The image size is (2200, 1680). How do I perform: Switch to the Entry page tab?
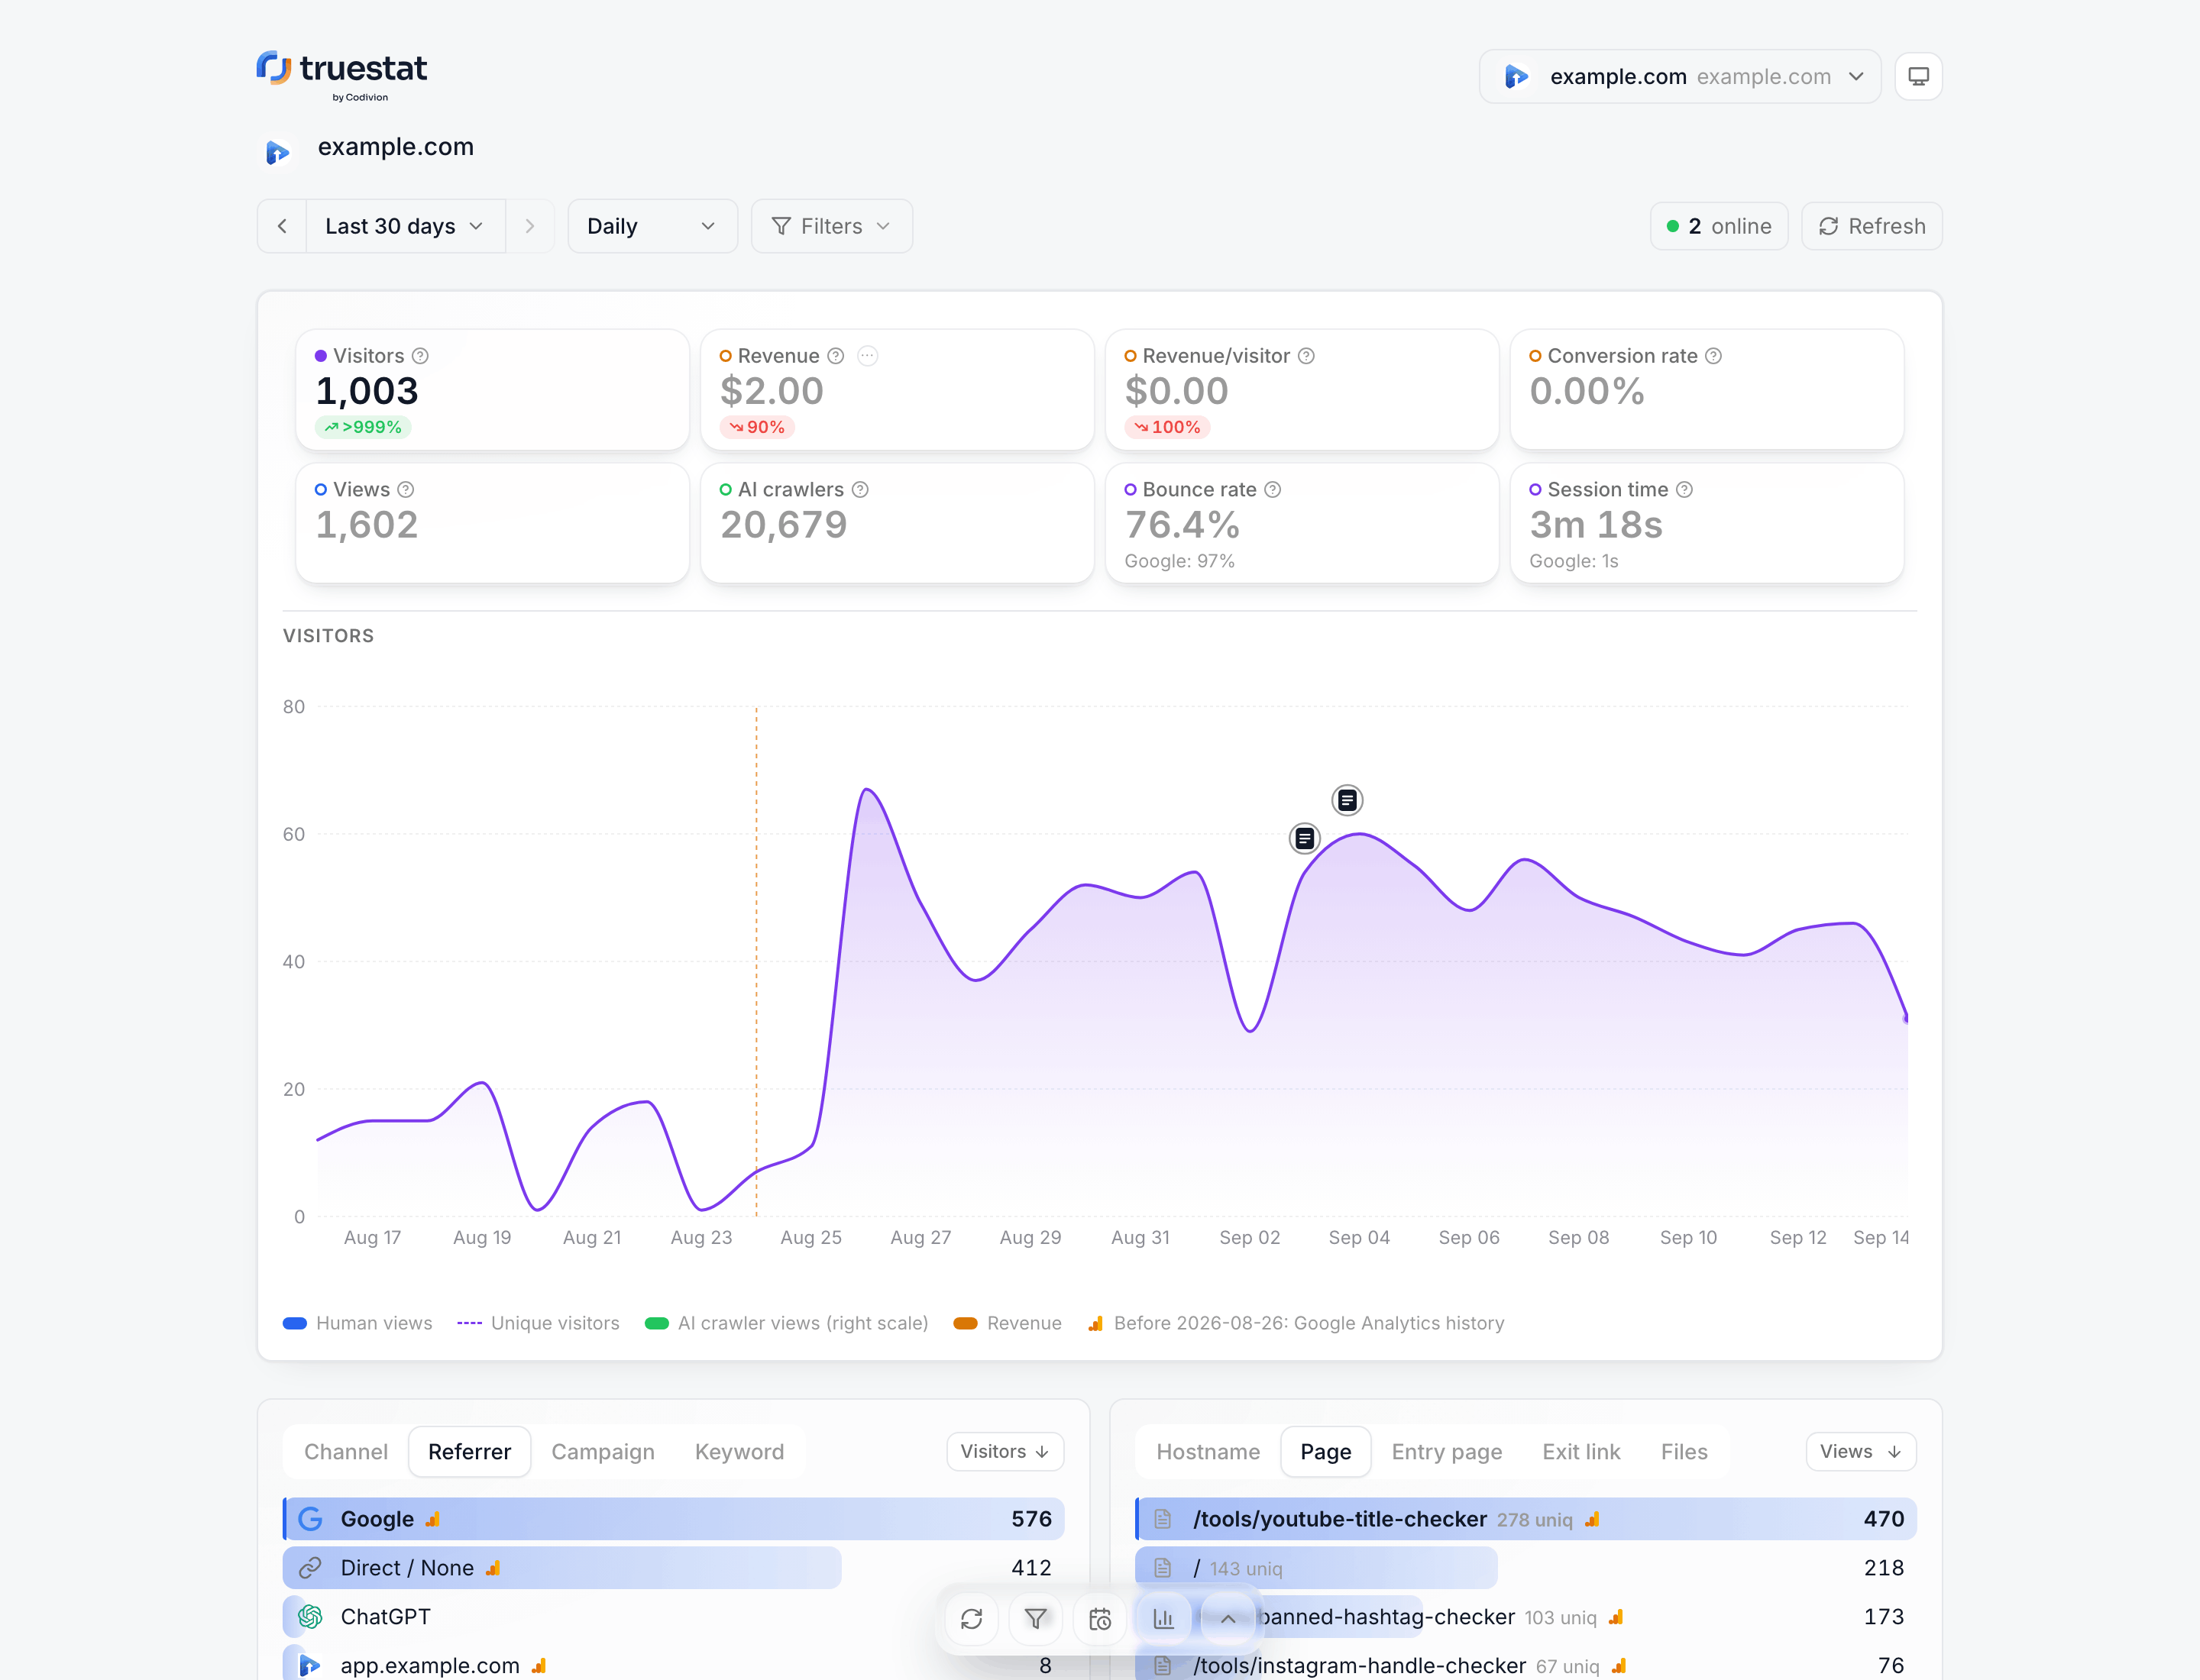(1447, 1452)
